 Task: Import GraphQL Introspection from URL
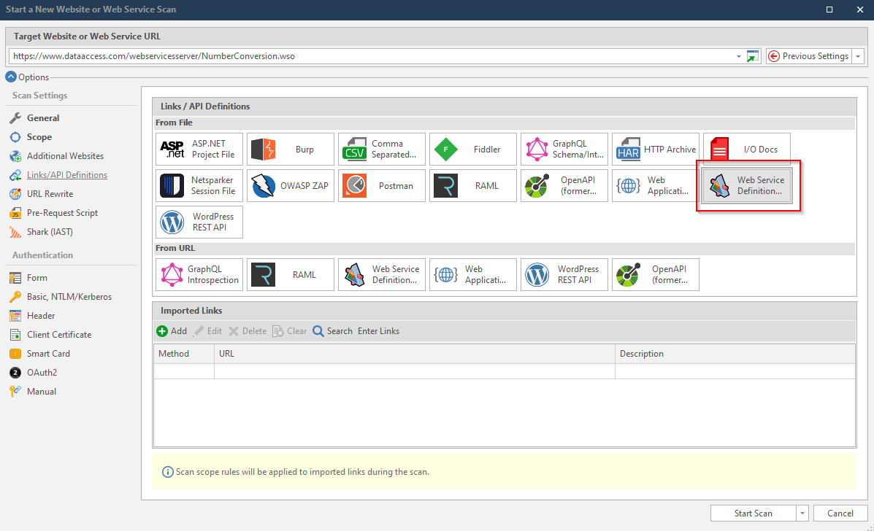click(199, 274)
